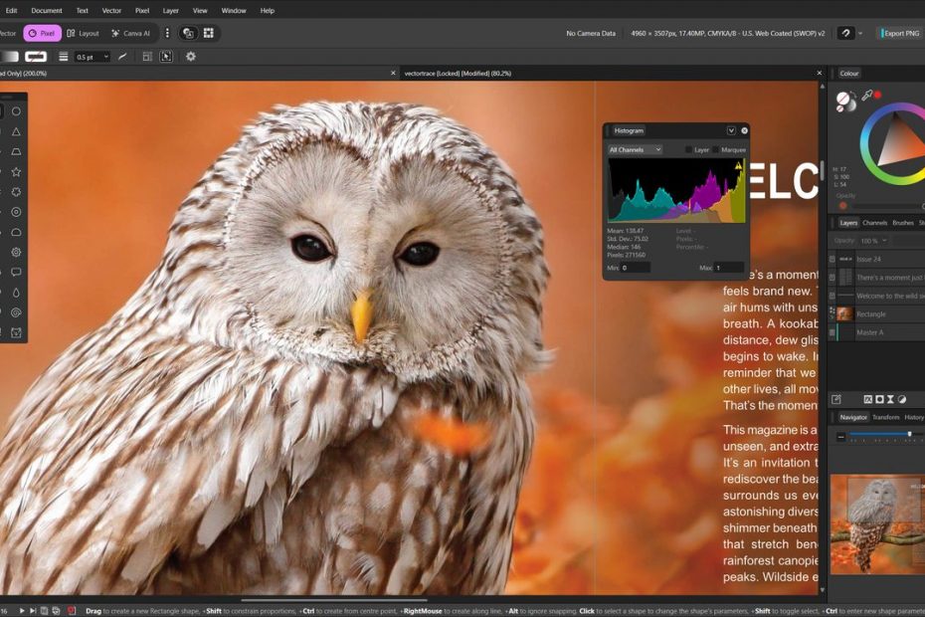Open the stroke width 0.5 pt dropdown

coord(92,57)
